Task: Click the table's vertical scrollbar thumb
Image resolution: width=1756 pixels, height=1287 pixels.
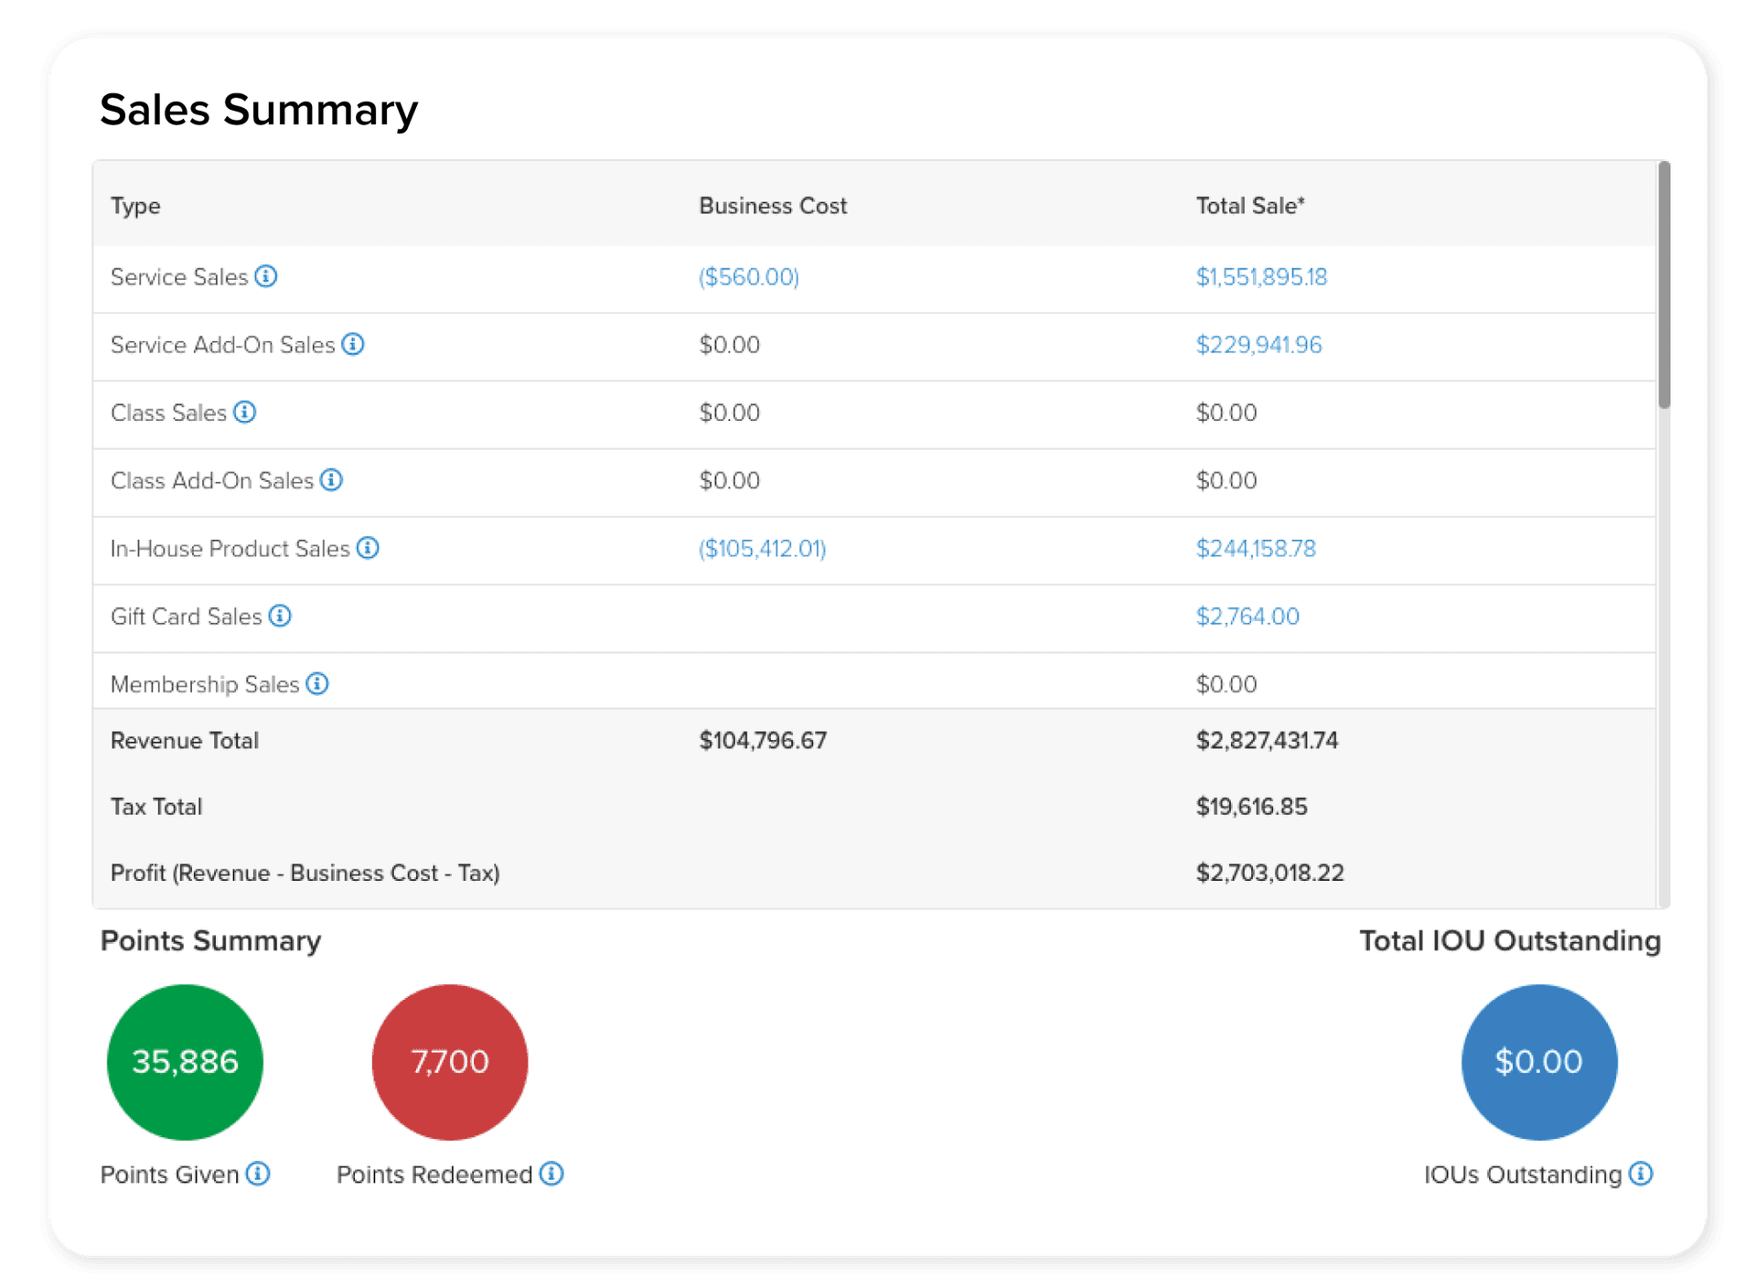Action: (x=1664, y=285)
